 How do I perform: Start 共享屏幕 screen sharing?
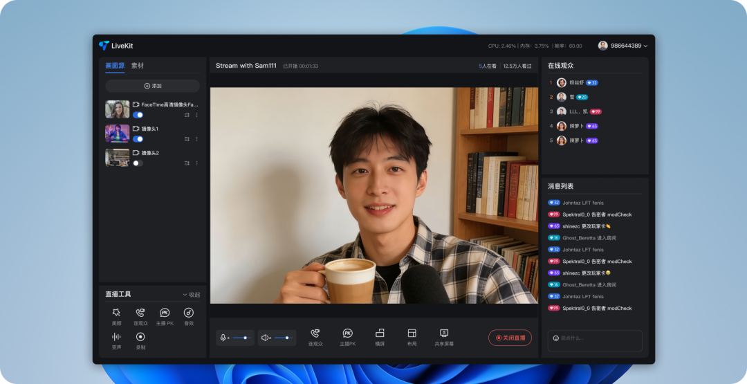click(444, 338)
